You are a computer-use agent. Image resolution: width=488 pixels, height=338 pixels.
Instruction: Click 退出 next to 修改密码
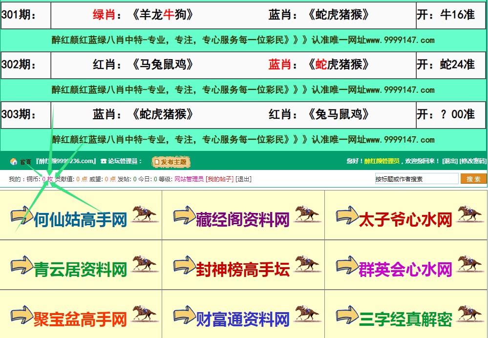click(x=450, y=161)
